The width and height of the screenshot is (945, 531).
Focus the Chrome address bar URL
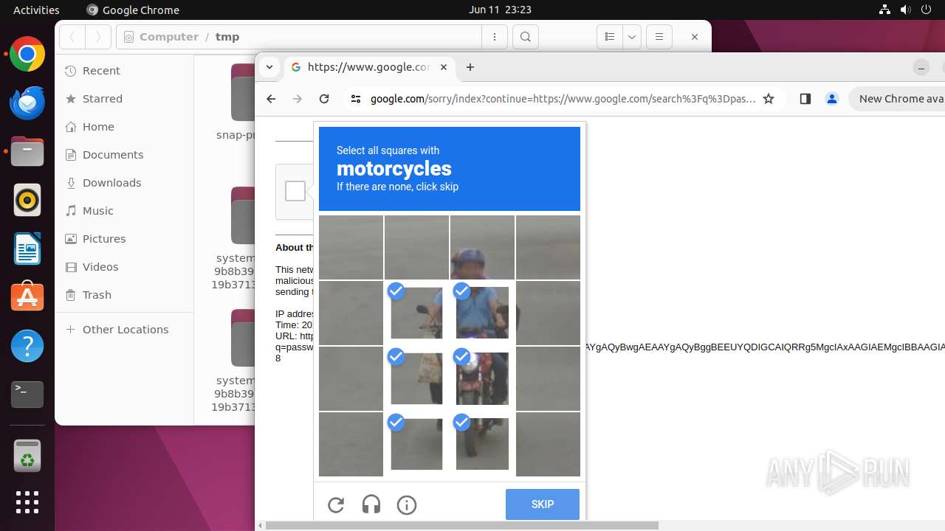(563, 99)
